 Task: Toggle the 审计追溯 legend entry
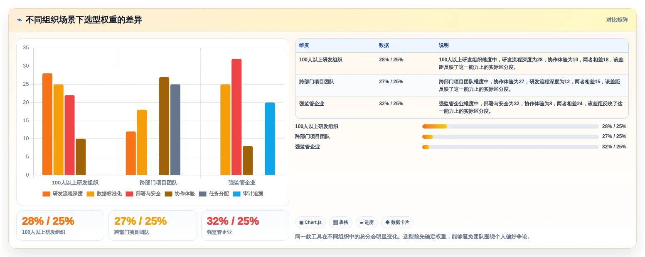(248, 194)
